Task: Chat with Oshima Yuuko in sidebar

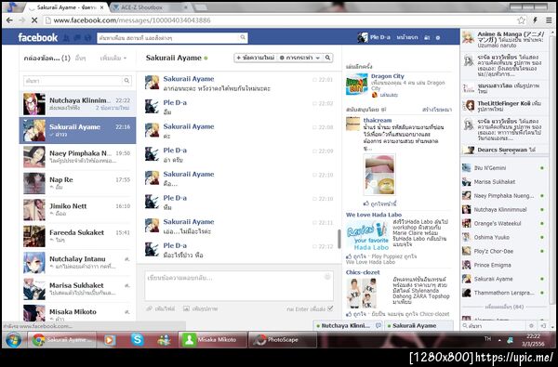Action: (x=504, y=237)
